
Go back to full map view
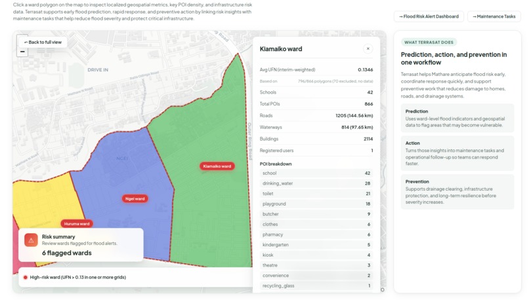[43, 42]
